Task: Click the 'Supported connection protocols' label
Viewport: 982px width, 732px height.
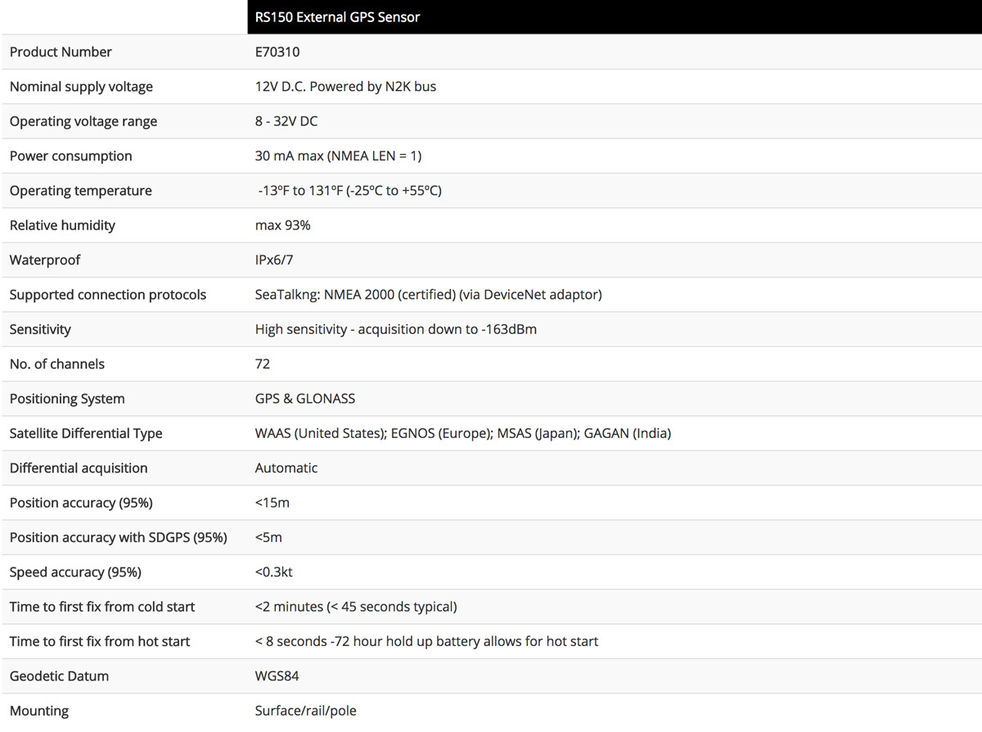Action: [x=108, y=295]
